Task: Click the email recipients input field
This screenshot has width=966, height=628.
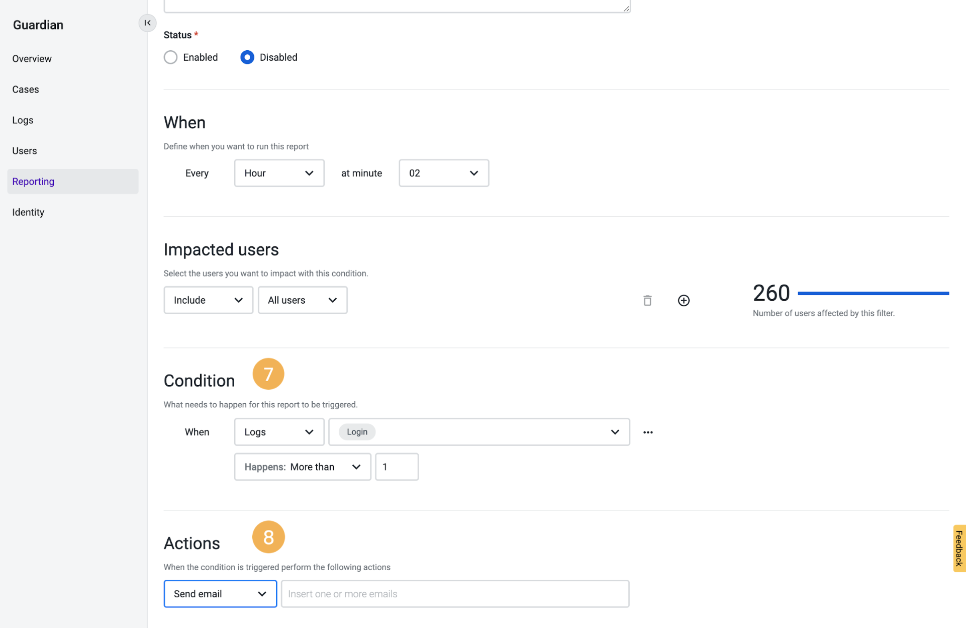Action: tap(455, 594)
